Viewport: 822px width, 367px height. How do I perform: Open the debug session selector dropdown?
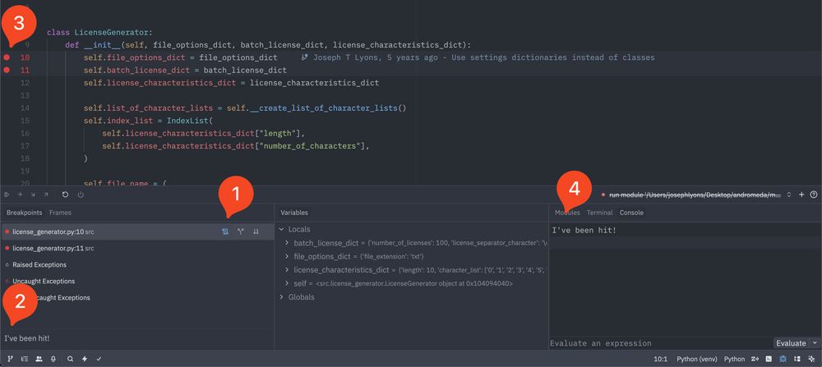pyautogui.click(x=789, y=195)
